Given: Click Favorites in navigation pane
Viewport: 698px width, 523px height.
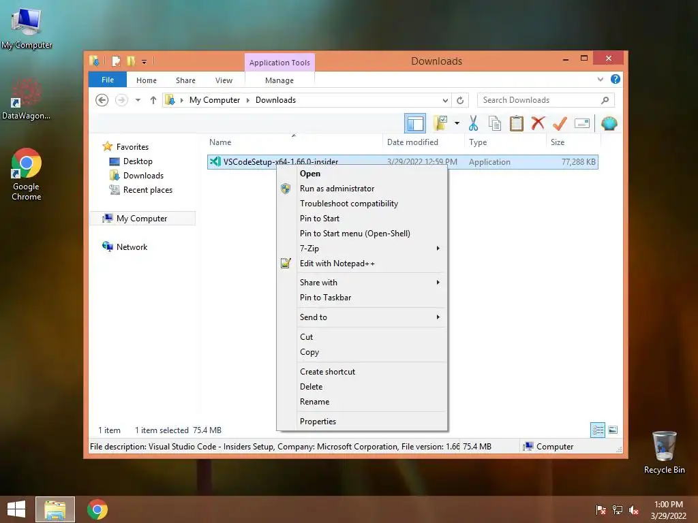Looking at the screenshot, I should 132,147.
